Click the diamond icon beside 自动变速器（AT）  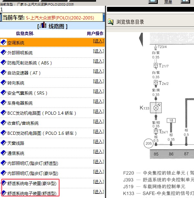[4, 73]
